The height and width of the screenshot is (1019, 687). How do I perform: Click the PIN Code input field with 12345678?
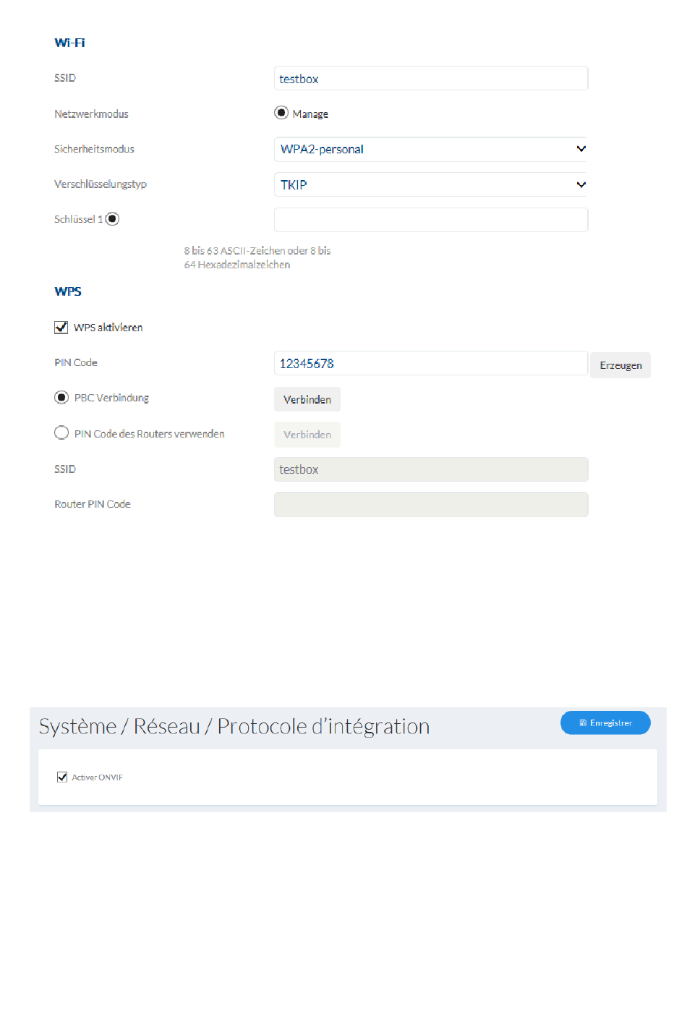point(431,363)
